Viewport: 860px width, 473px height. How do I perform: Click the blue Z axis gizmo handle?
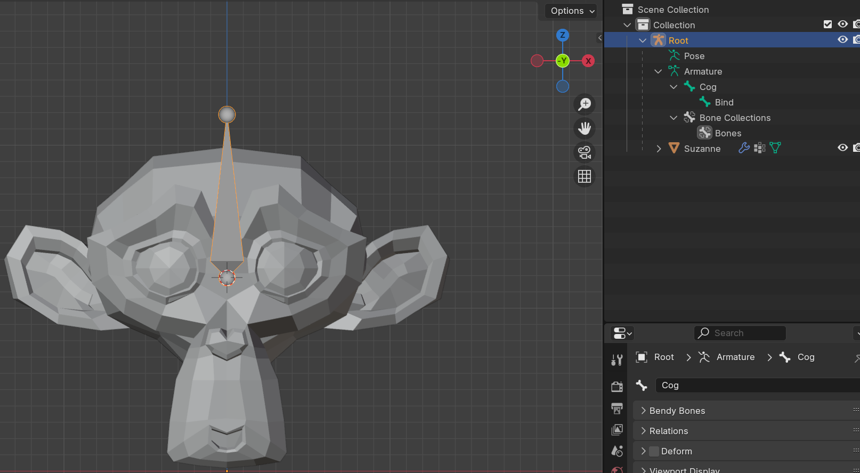tap(563, 35)
